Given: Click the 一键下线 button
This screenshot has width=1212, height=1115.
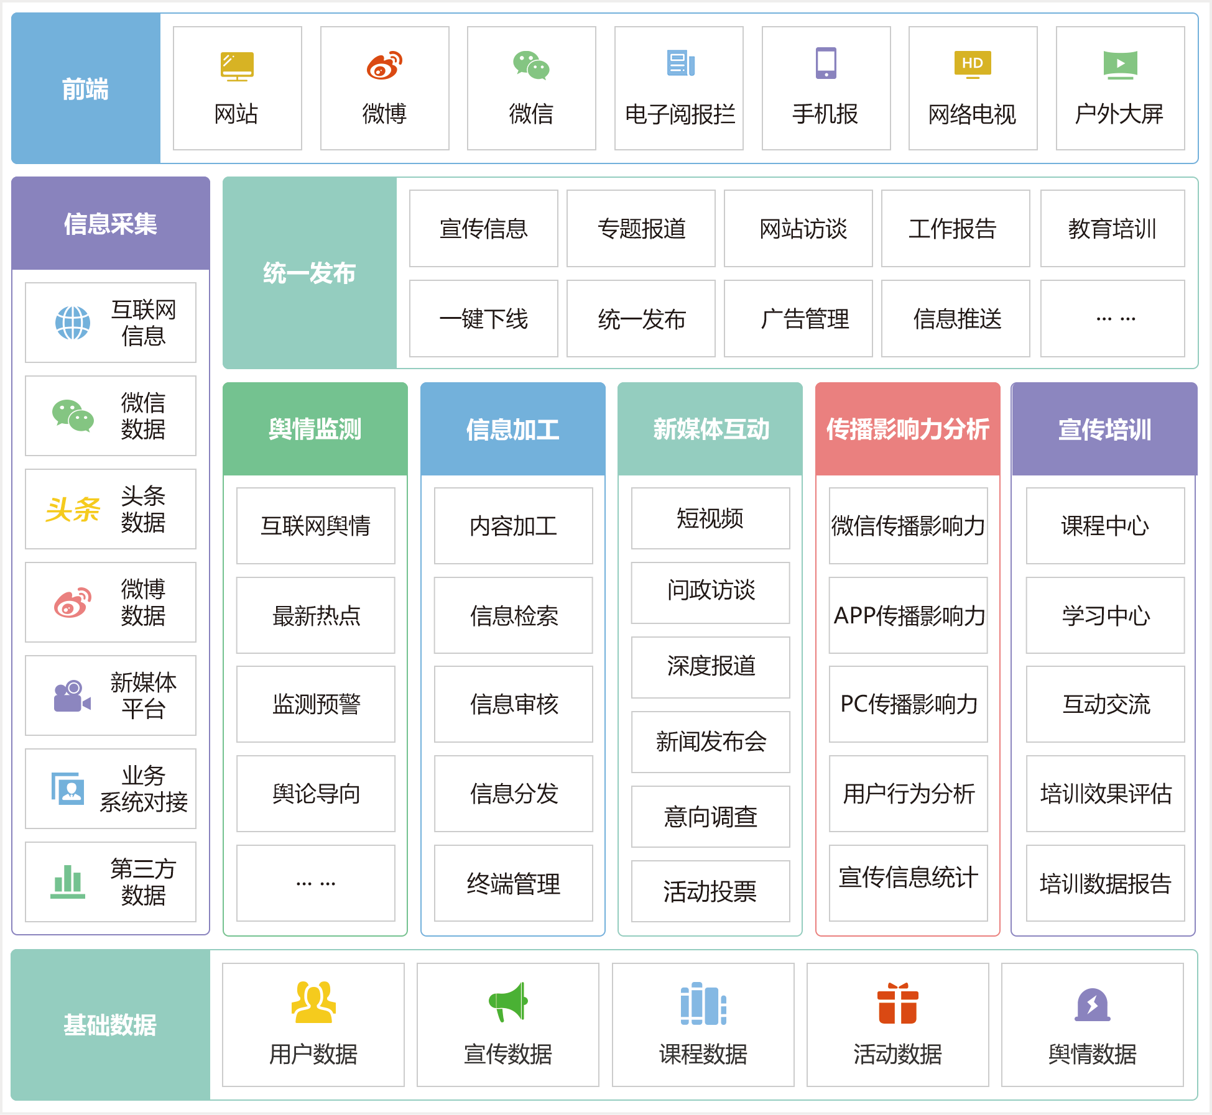Looking at the screenshot, I should pos(483,319).
